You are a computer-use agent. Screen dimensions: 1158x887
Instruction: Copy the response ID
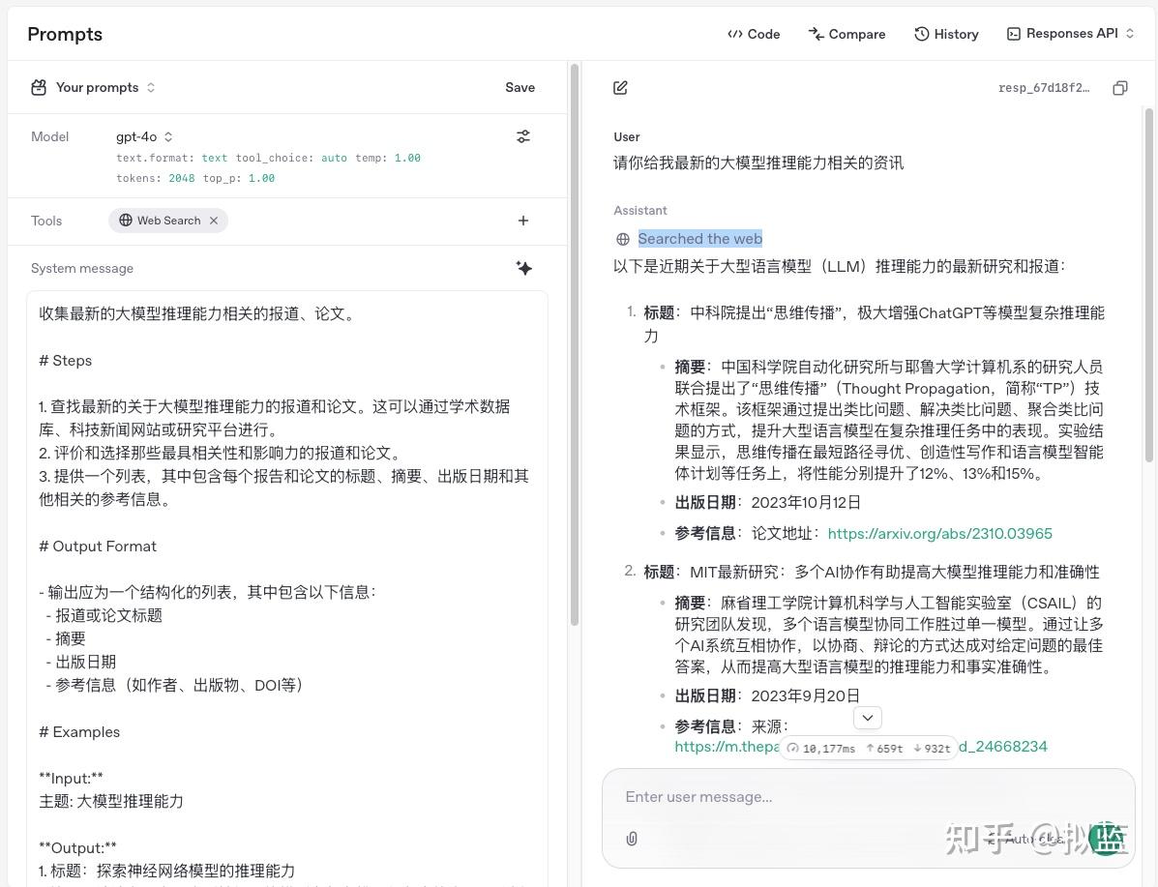coord(1119,88)
